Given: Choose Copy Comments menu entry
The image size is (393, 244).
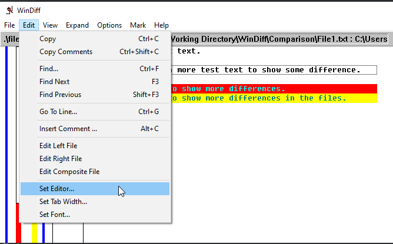Looking at the screenshot, I should [x=95, y=52].
